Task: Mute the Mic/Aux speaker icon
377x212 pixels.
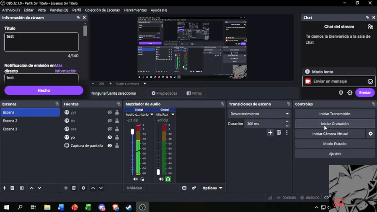Action: 161,179
